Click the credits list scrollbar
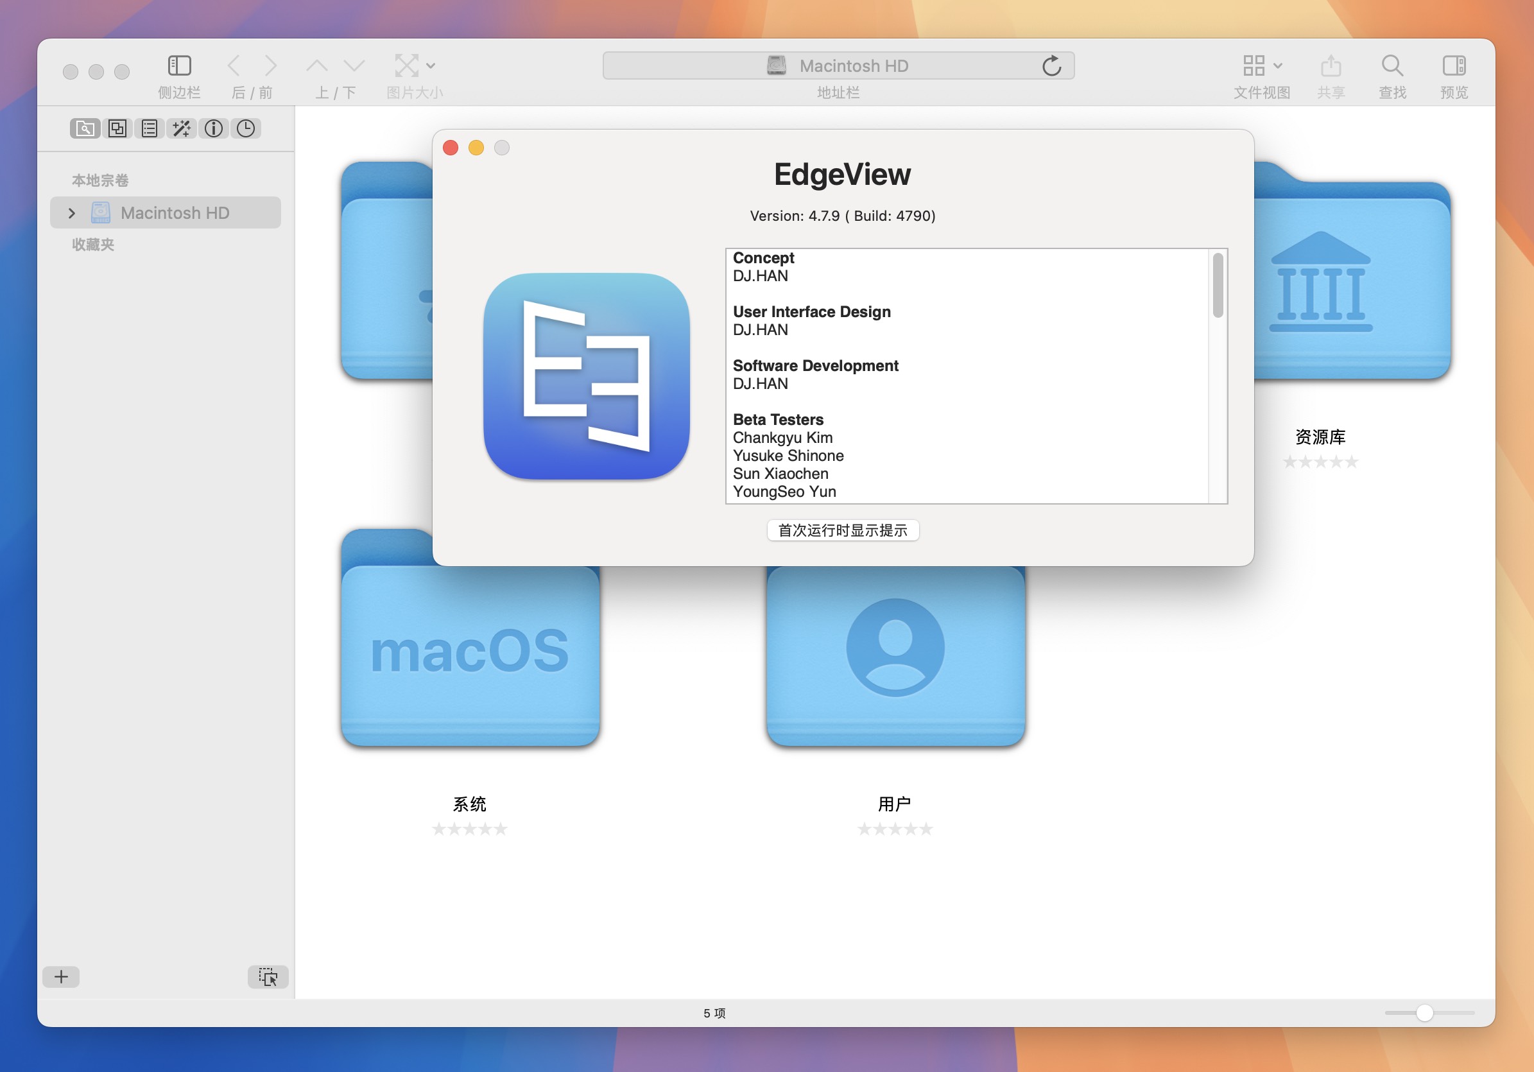The height and width of the screenshot is (1072, 1534). click(1218, 286)
